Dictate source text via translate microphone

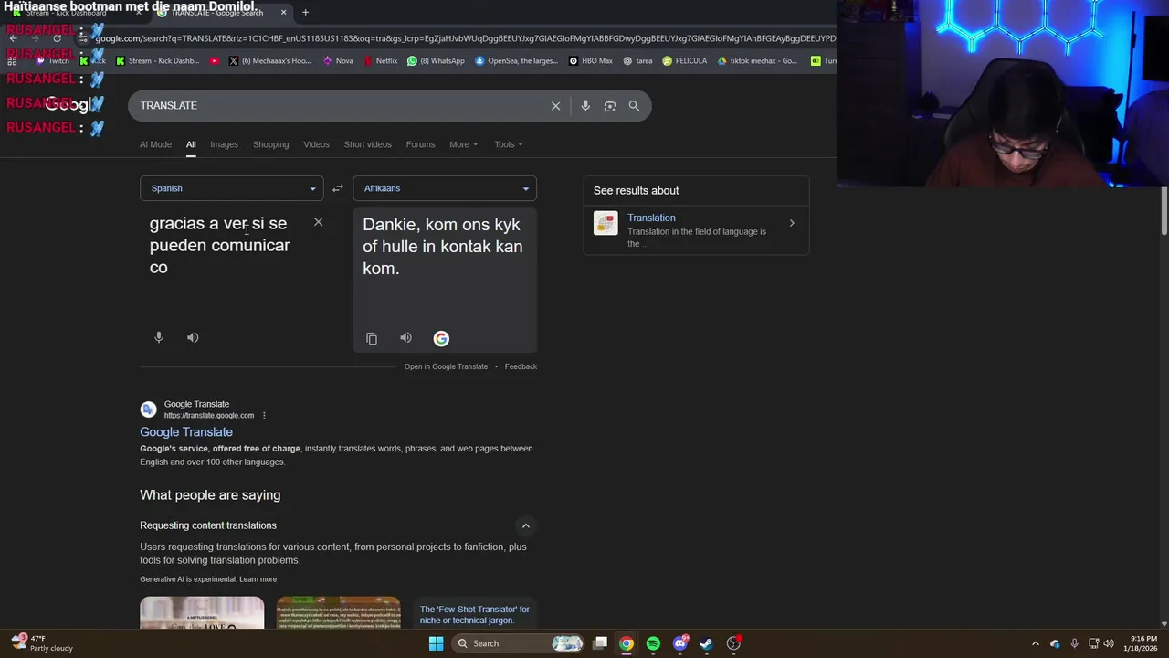[x=159, y=337]
